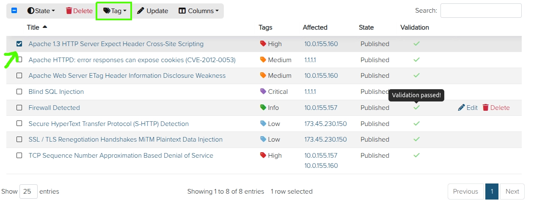Click validation checkmark of S-HTTP Detection row
534x208 pixels.
416,123
